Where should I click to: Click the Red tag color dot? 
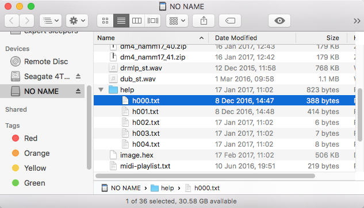pyautogui.click(x=16, y=138)
